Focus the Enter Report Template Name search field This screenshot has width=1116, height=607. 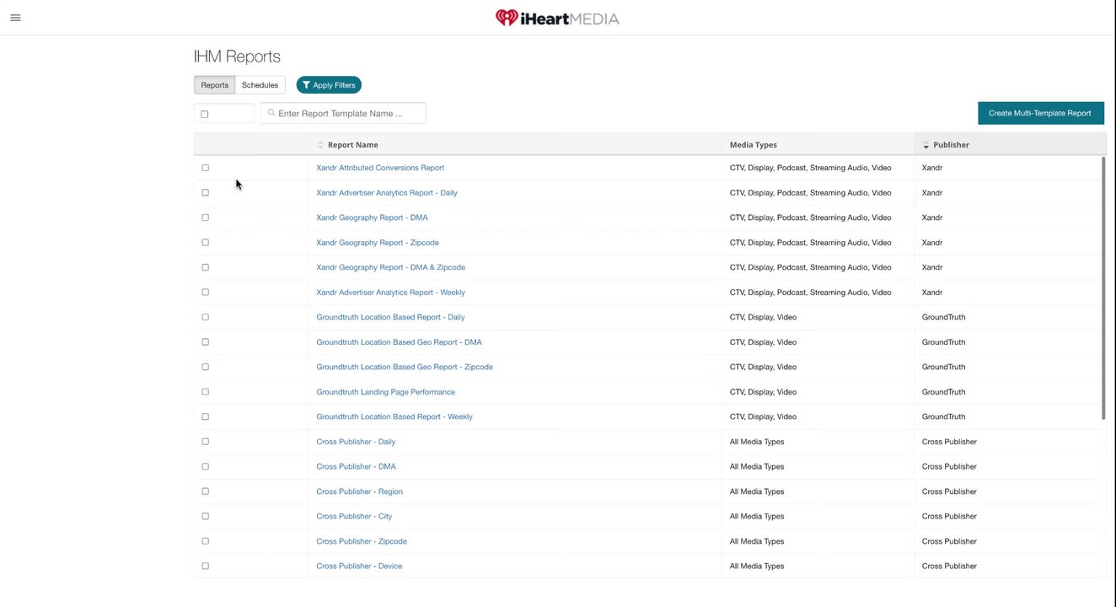coord(343,113)
